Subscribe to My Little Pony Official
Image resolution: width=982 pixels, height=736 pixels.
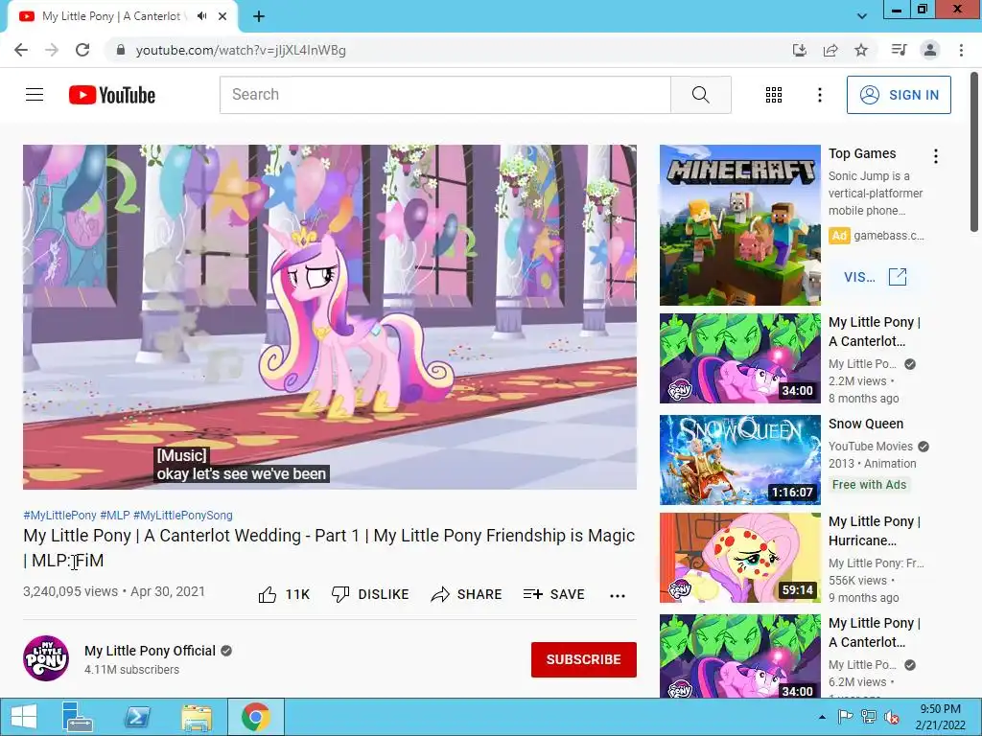tap(584, 659)
